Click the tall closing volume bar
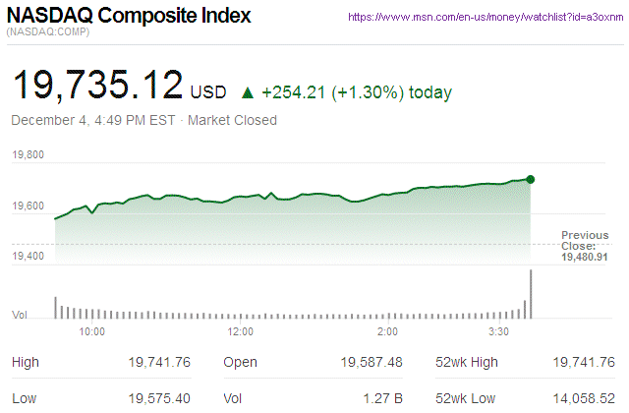This screenshot has width=629, height=413. tap(531, 293)
